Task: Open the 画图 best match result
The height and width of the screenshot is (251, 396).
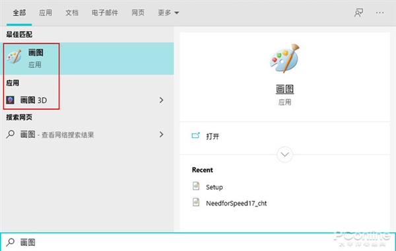Action: 87,58
